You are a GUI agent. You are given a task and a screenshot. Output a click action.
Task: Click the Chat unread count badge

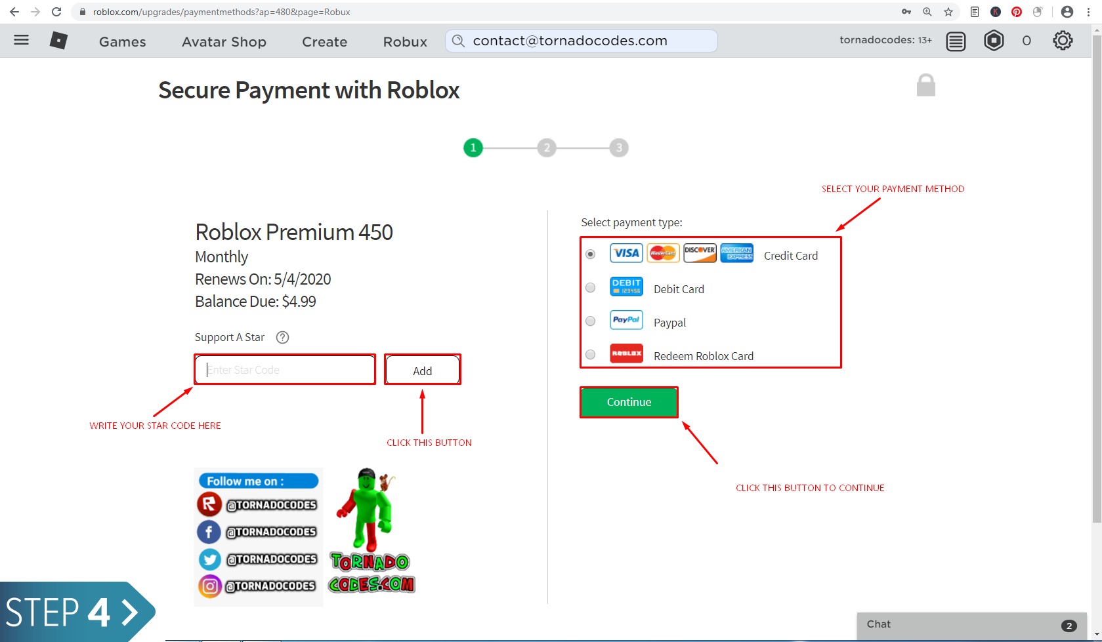pos(1069,626)
